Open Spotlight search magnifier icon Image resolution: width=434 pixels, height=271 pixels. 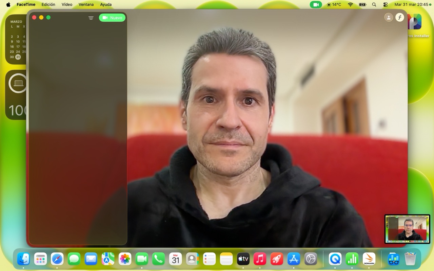374,5
